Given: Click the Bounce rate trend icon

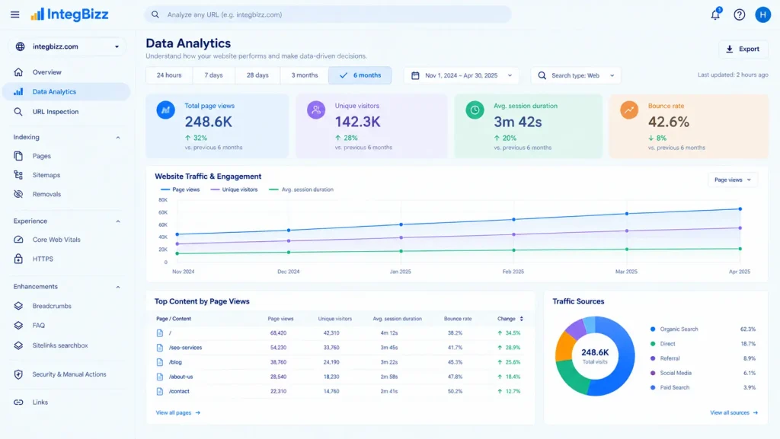Looking at the screenshot, I should [629, 110].
